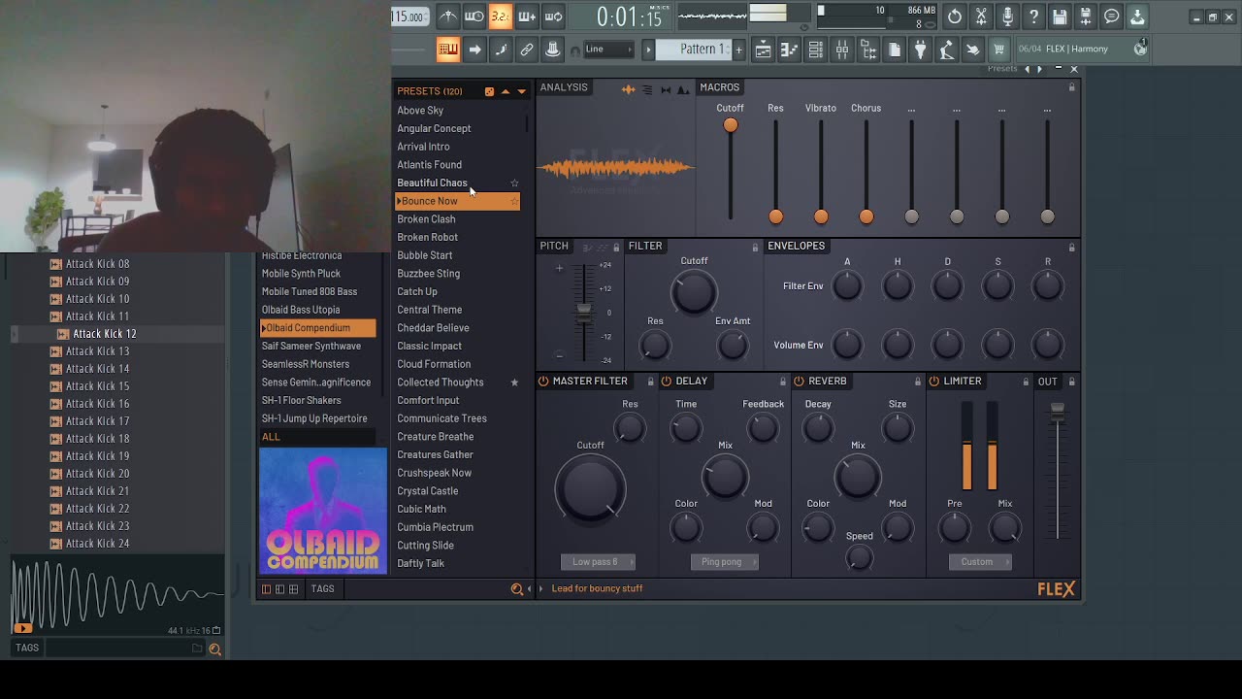Image resolution: width=1242 pixels, height=699 pixels.
Task: Select the Above Sky preset
Action: point(420,111)
